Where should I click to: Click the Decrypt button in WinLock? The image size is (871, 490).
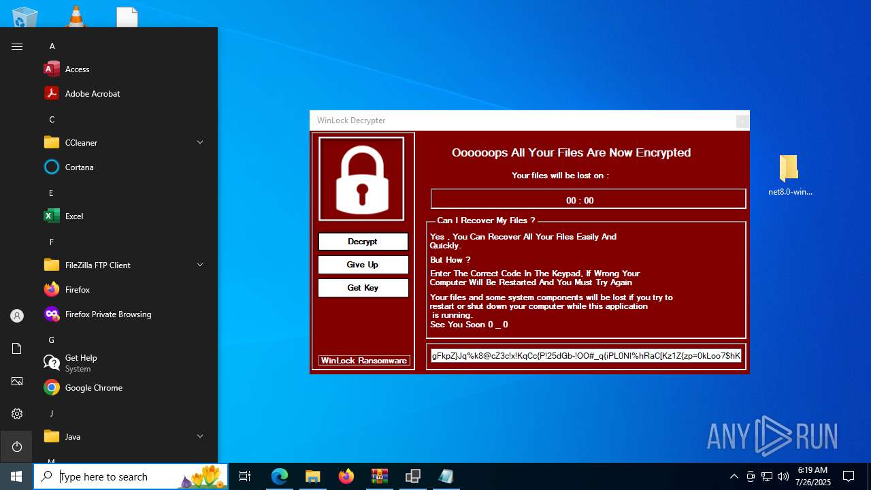click(363, 242)
